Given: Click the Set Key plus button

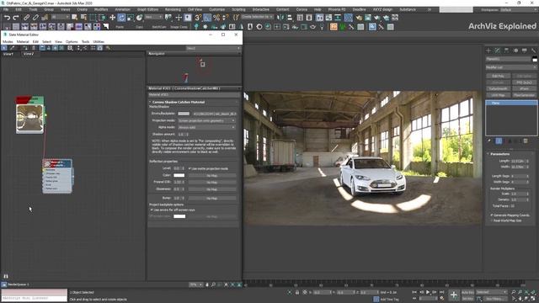Looking at the screenshot, I should click(454, 295).
